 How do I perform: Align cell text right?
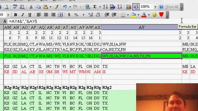(x=53, y=15)
